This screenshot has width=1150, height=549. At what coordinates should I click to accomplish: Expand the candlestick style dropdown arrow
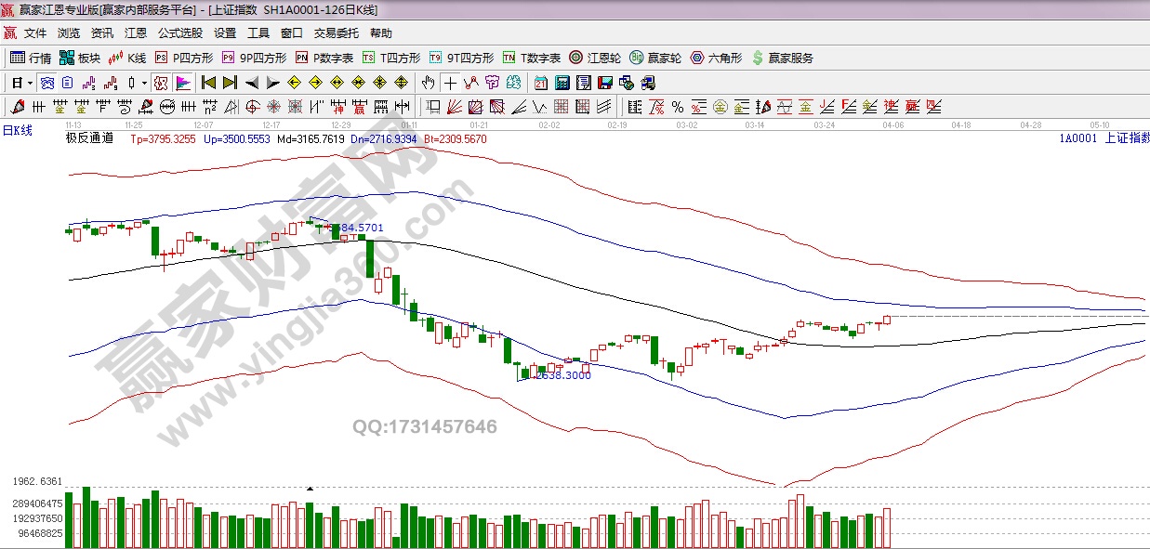[x=144, y=83]
